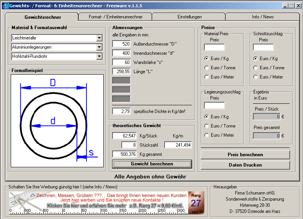Click 'Firma Schumann oHG' publisher text

(x=255, y=193)
